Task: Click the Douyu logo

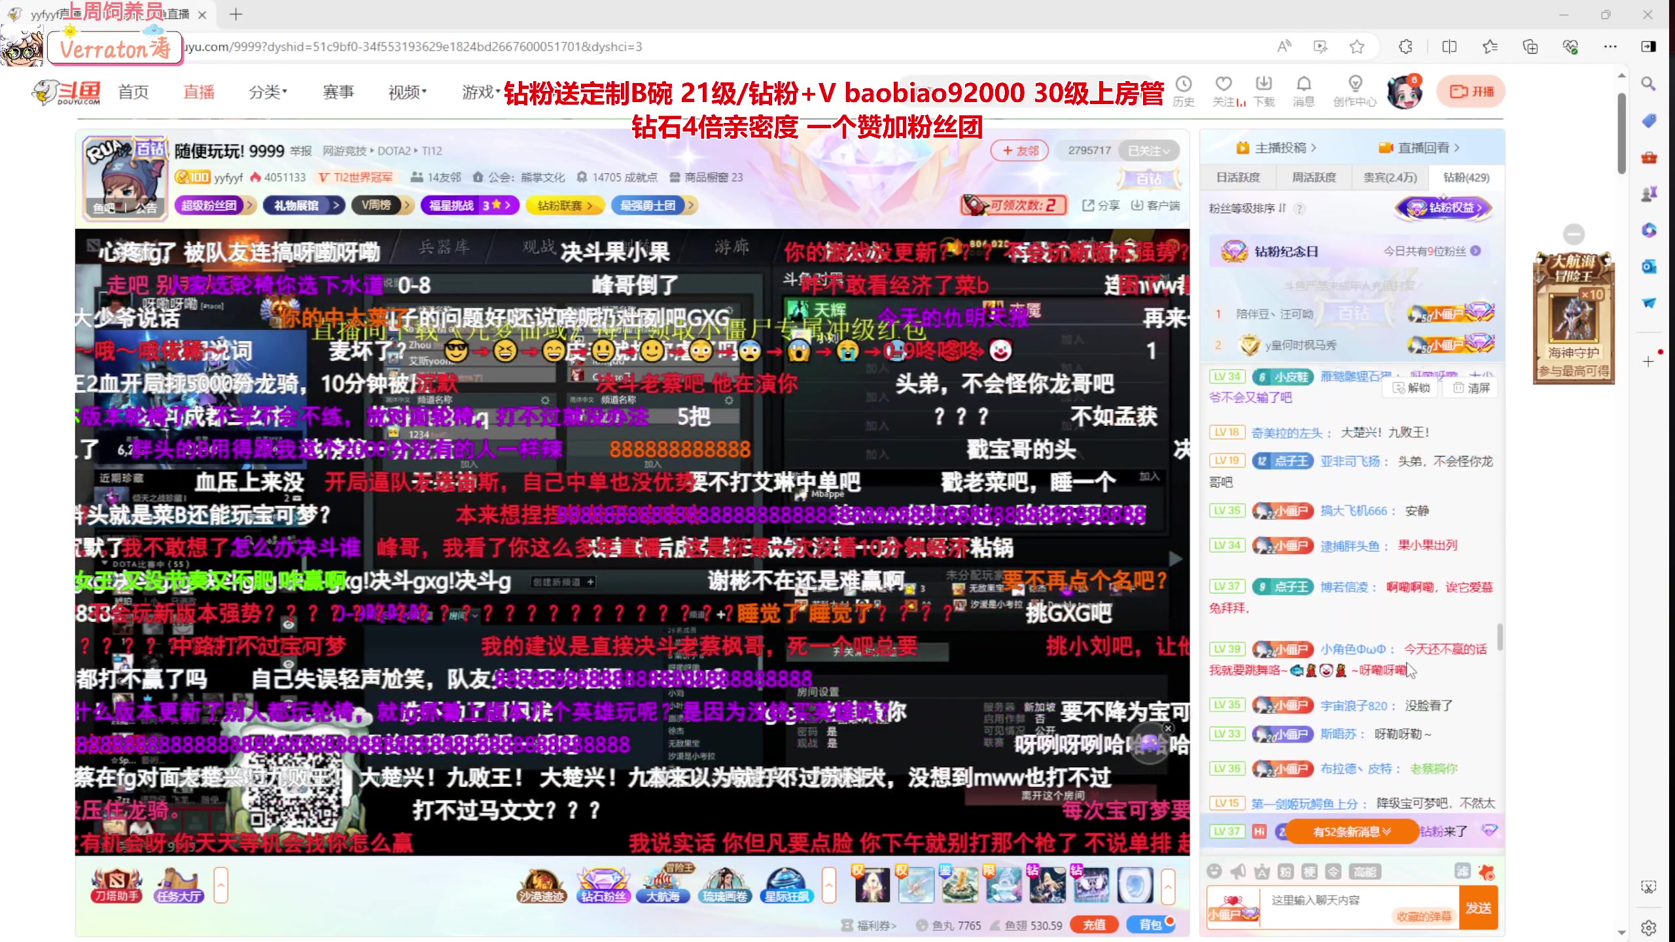Action: (x=67, y=92)
